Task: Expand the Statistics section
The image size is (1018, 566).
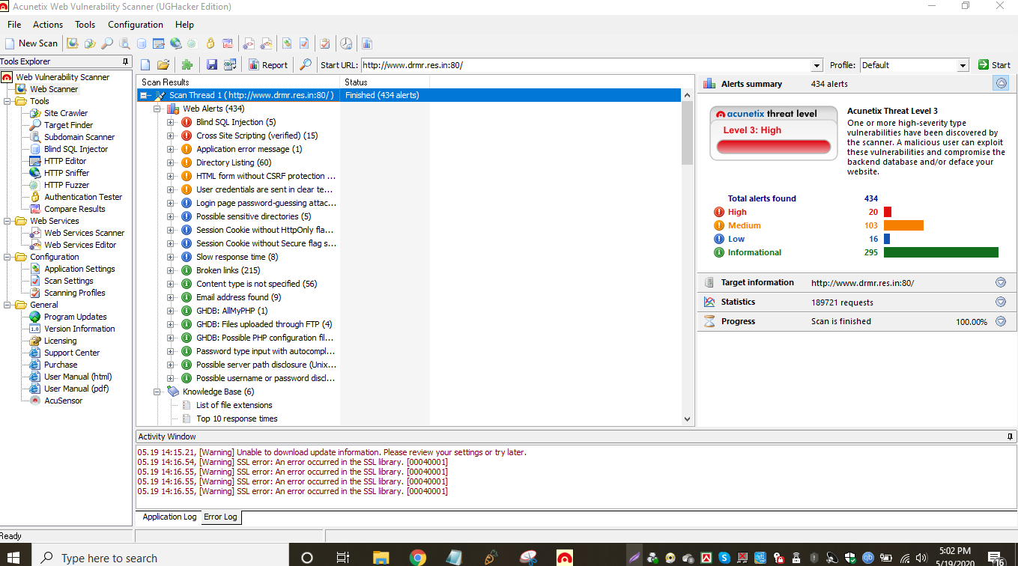Action: point(1000,302)
